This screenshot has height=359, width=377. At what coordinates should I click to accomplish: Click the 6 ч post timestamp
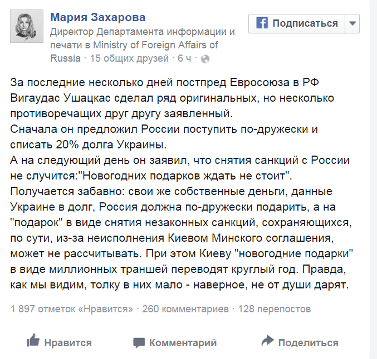tap(185, 58)
